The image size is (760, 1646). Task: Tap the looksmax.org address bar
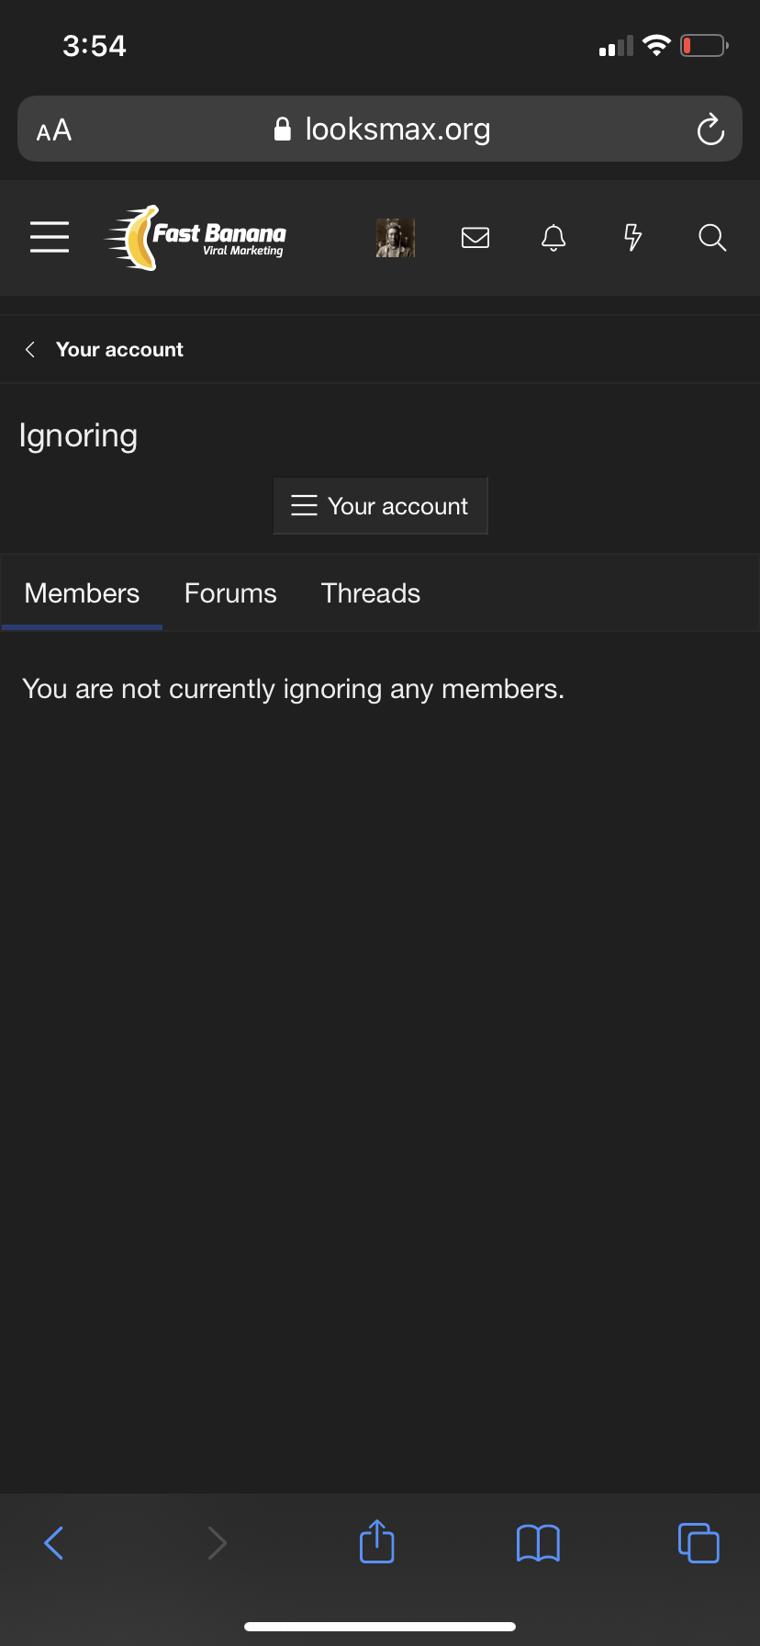tap(380, 129)
